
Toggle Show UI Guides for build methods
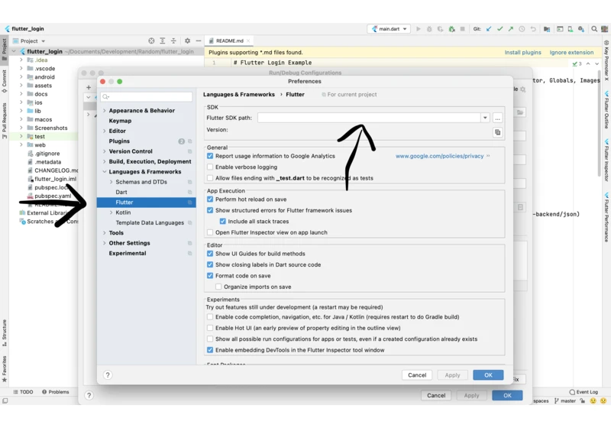click(210, 254)
